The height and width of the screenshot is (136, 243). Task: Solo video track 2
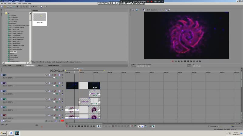[63, 83]
